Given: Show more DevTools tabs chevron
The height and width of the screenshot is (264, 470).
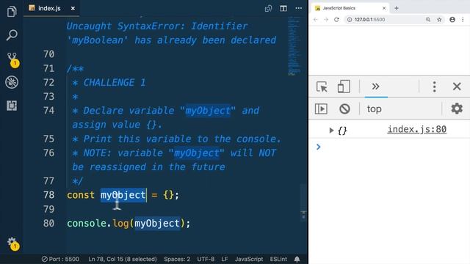Looking at the screenshot, I should pos(376,87).
